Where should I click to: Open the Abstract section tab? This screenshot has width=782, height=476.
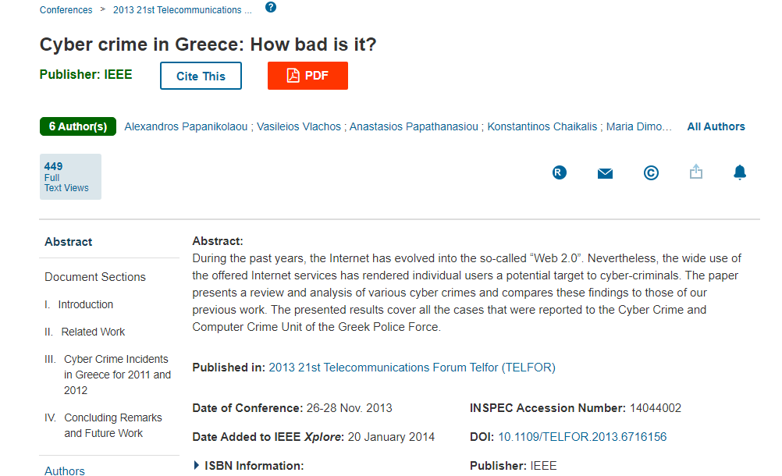pyautogui.click(x=69, y=242)
